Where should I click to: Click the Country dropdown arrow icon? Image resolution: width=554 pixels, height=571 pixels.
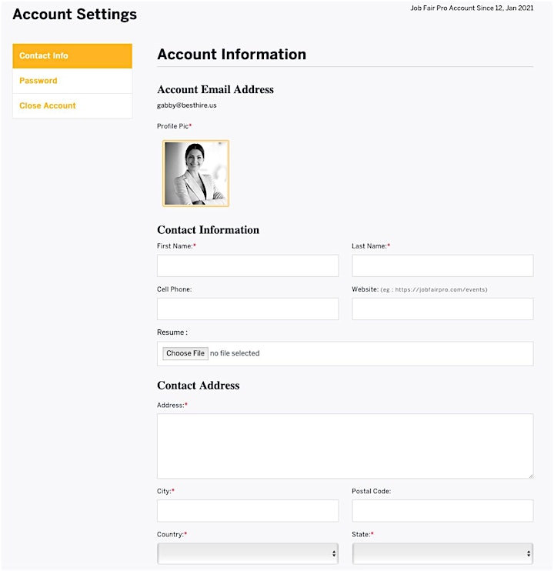point(334,554)
